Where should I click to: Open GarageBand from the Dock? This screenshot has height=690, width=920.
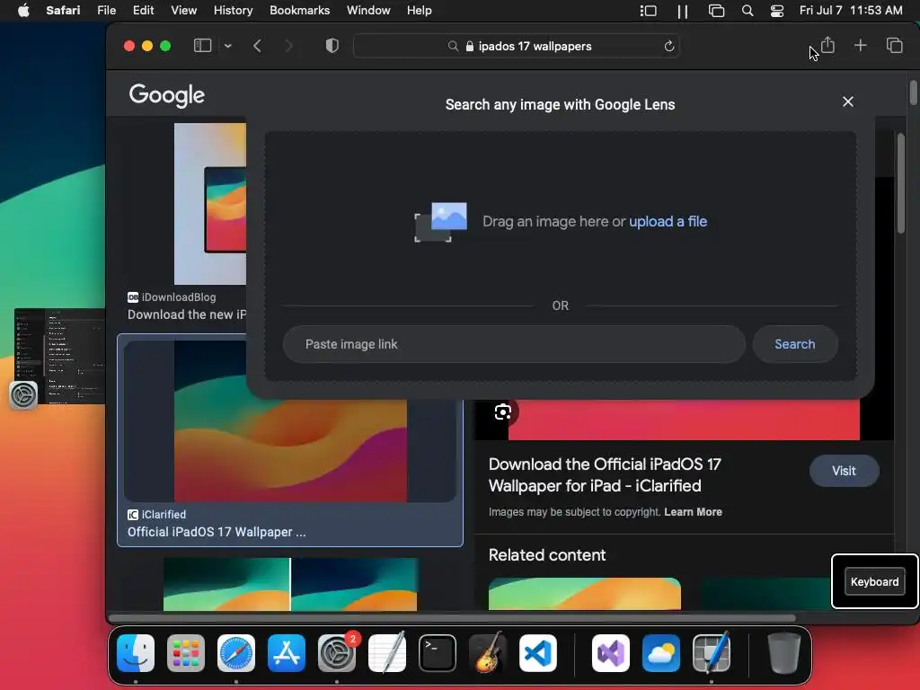click(x=488, y=653)
